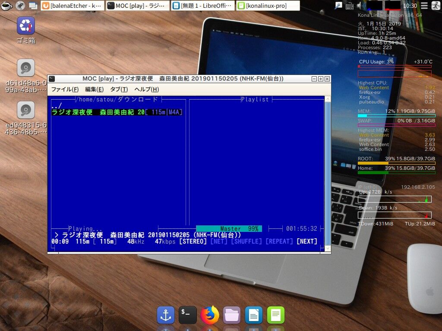
Task: Open the タブ(T) menu
Action: [x=119, y=90]
